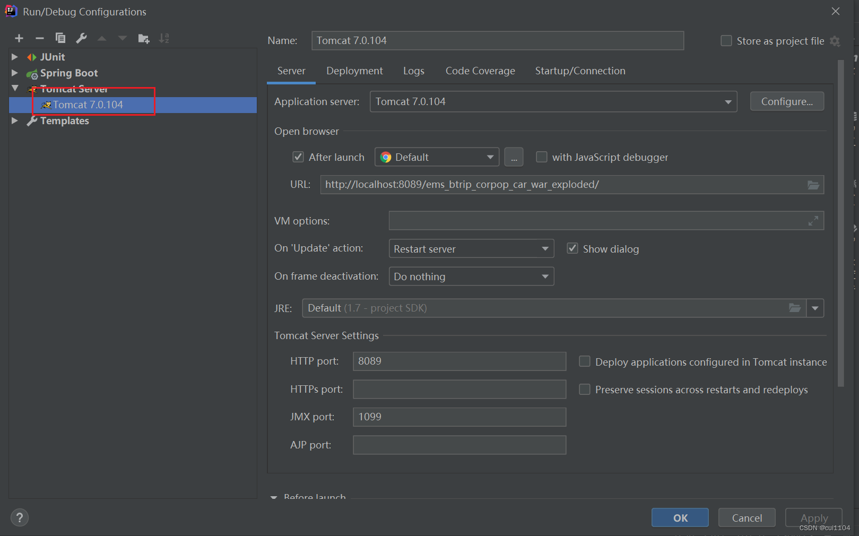Click the OK button
Screen dimensions: 859x536
coord(680,517)
